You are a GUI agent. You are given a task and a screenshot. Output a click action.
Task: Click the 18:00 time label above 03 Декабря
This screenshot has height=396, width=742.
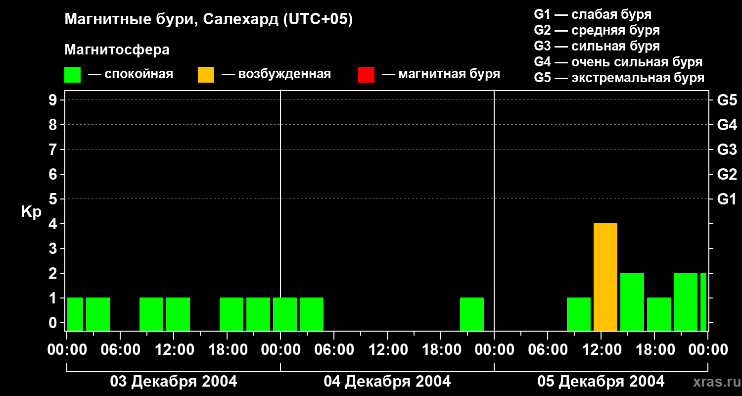pos(227,349)
